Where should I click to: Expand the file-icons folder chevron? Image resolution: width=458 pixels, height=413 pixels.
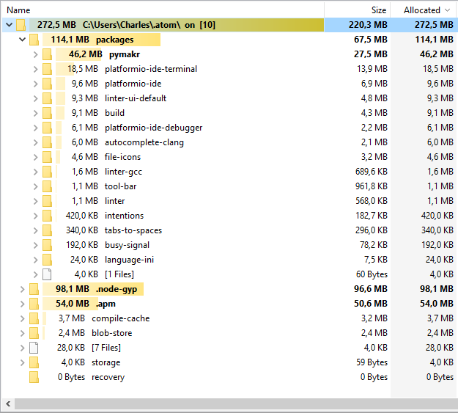point(35,157)
